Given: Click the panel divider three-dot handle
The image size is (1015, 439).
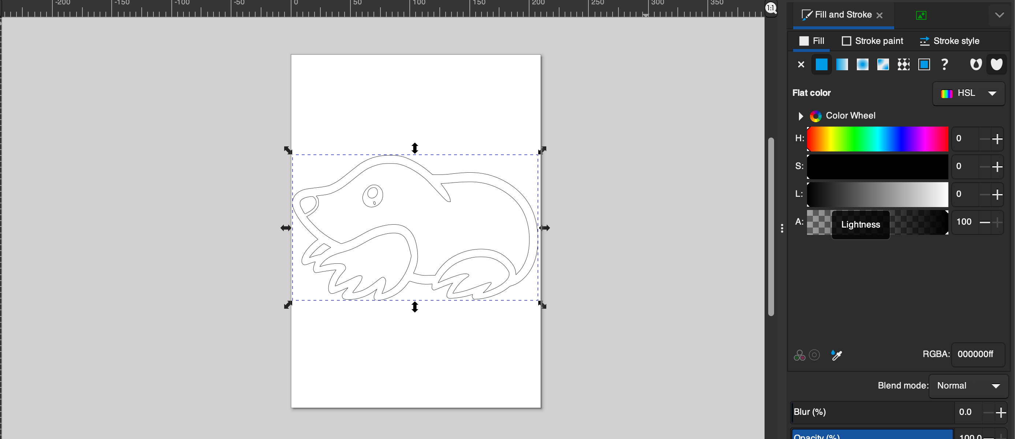Looking at the screenshot, I should pos(782,228).
